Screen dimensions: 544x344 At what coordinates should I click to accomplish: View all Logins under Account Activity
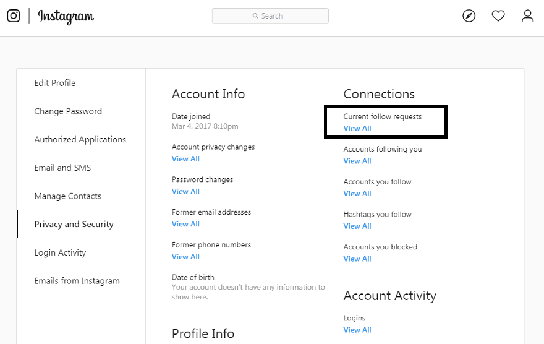tap(357, 330)
